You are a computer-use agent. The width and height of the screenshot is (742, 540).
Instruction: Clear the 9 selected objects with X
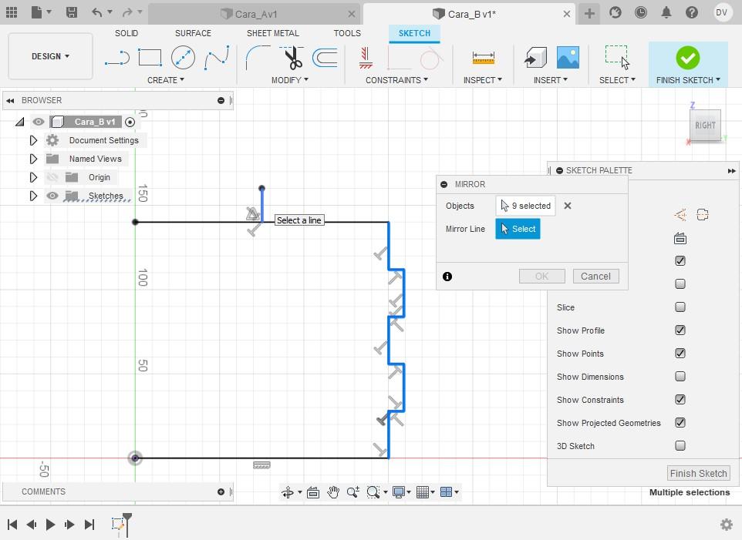(568, 206)
